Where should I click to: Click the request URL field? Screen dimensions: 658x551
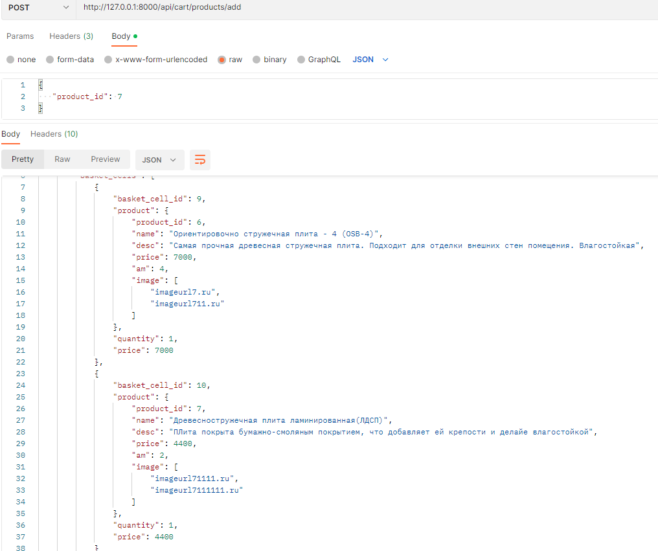(363, 7)
